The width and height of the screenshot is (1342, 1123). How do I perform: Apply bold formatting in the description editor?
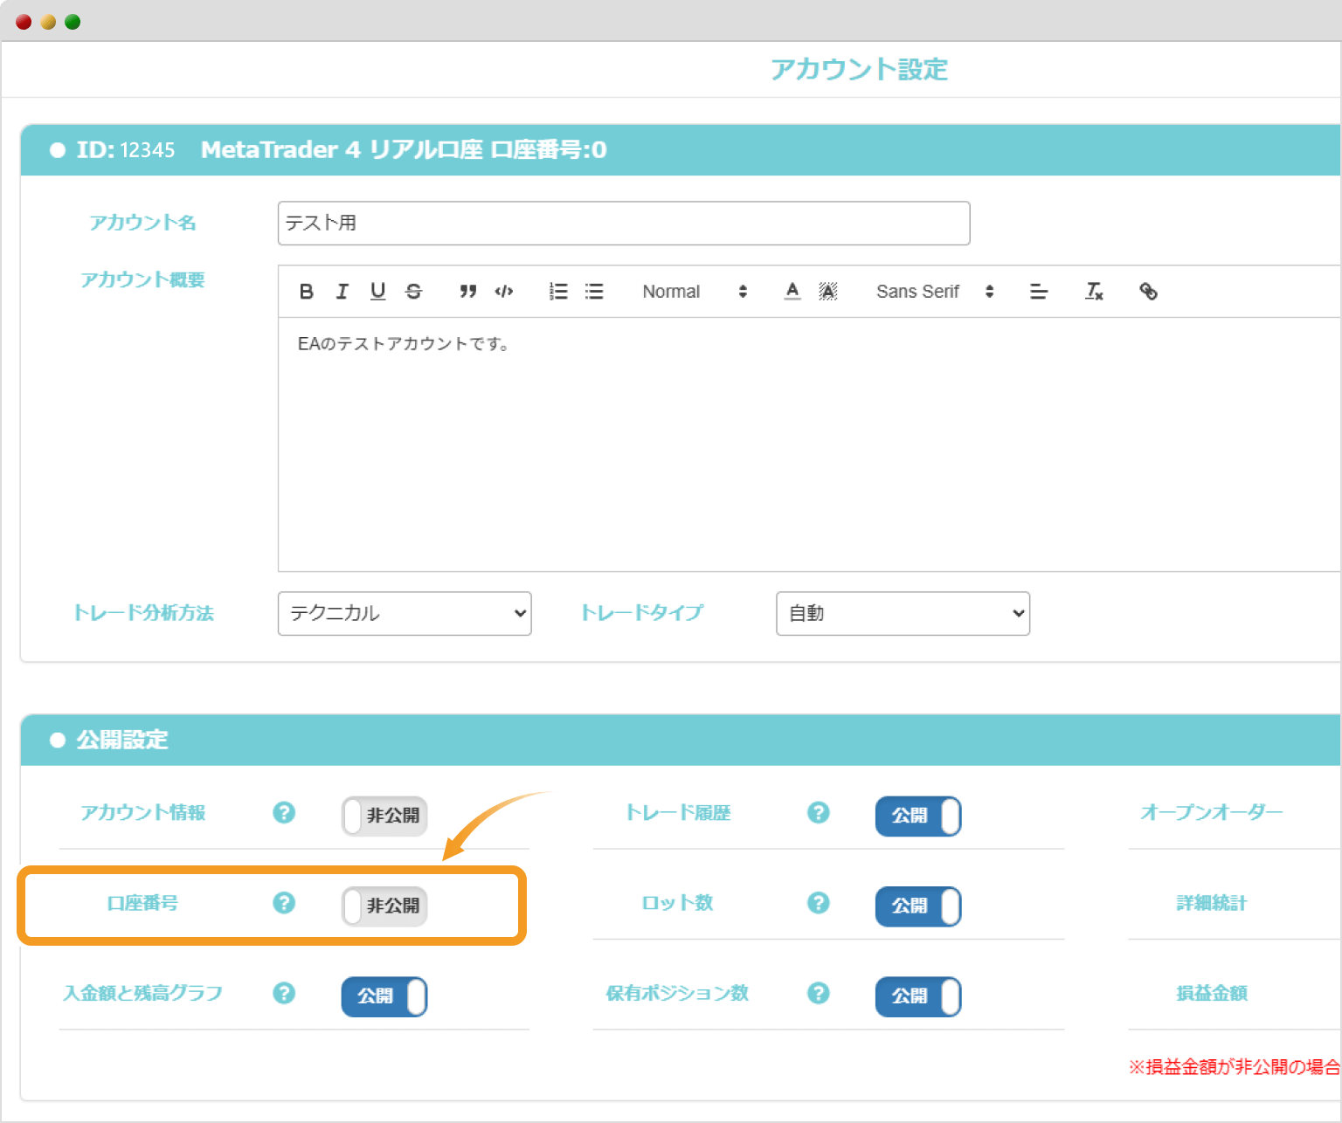pos(306,291)
